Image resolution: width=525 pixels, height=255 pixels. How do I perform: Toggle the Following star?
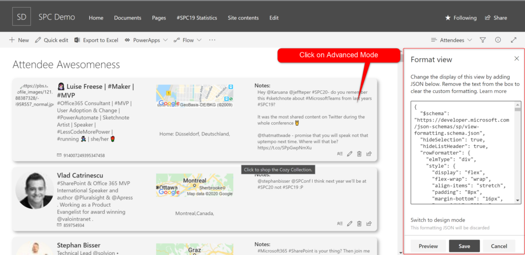(461, 18)
